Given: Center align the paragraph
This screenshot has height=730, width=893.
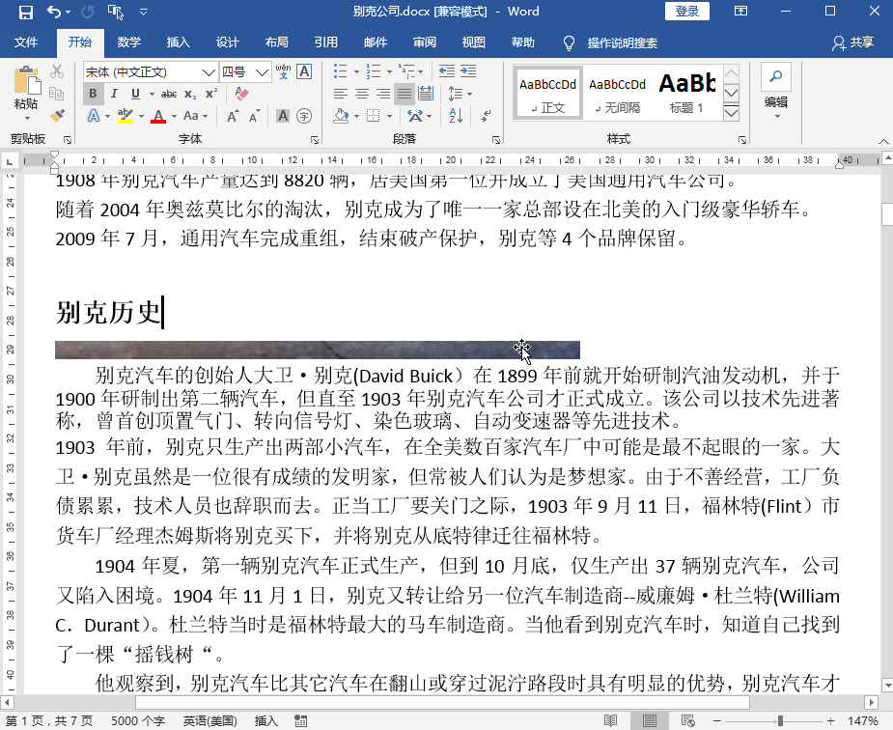Looking at the screenshot, I should click(362, 93).
